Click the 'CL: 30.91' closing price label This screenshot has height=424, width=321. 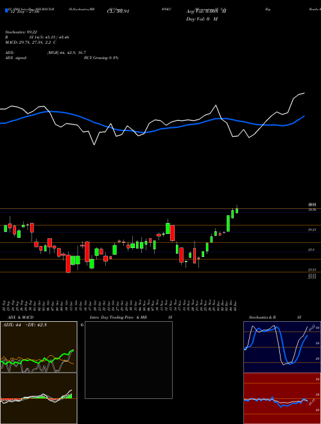(x=118, y=12)
